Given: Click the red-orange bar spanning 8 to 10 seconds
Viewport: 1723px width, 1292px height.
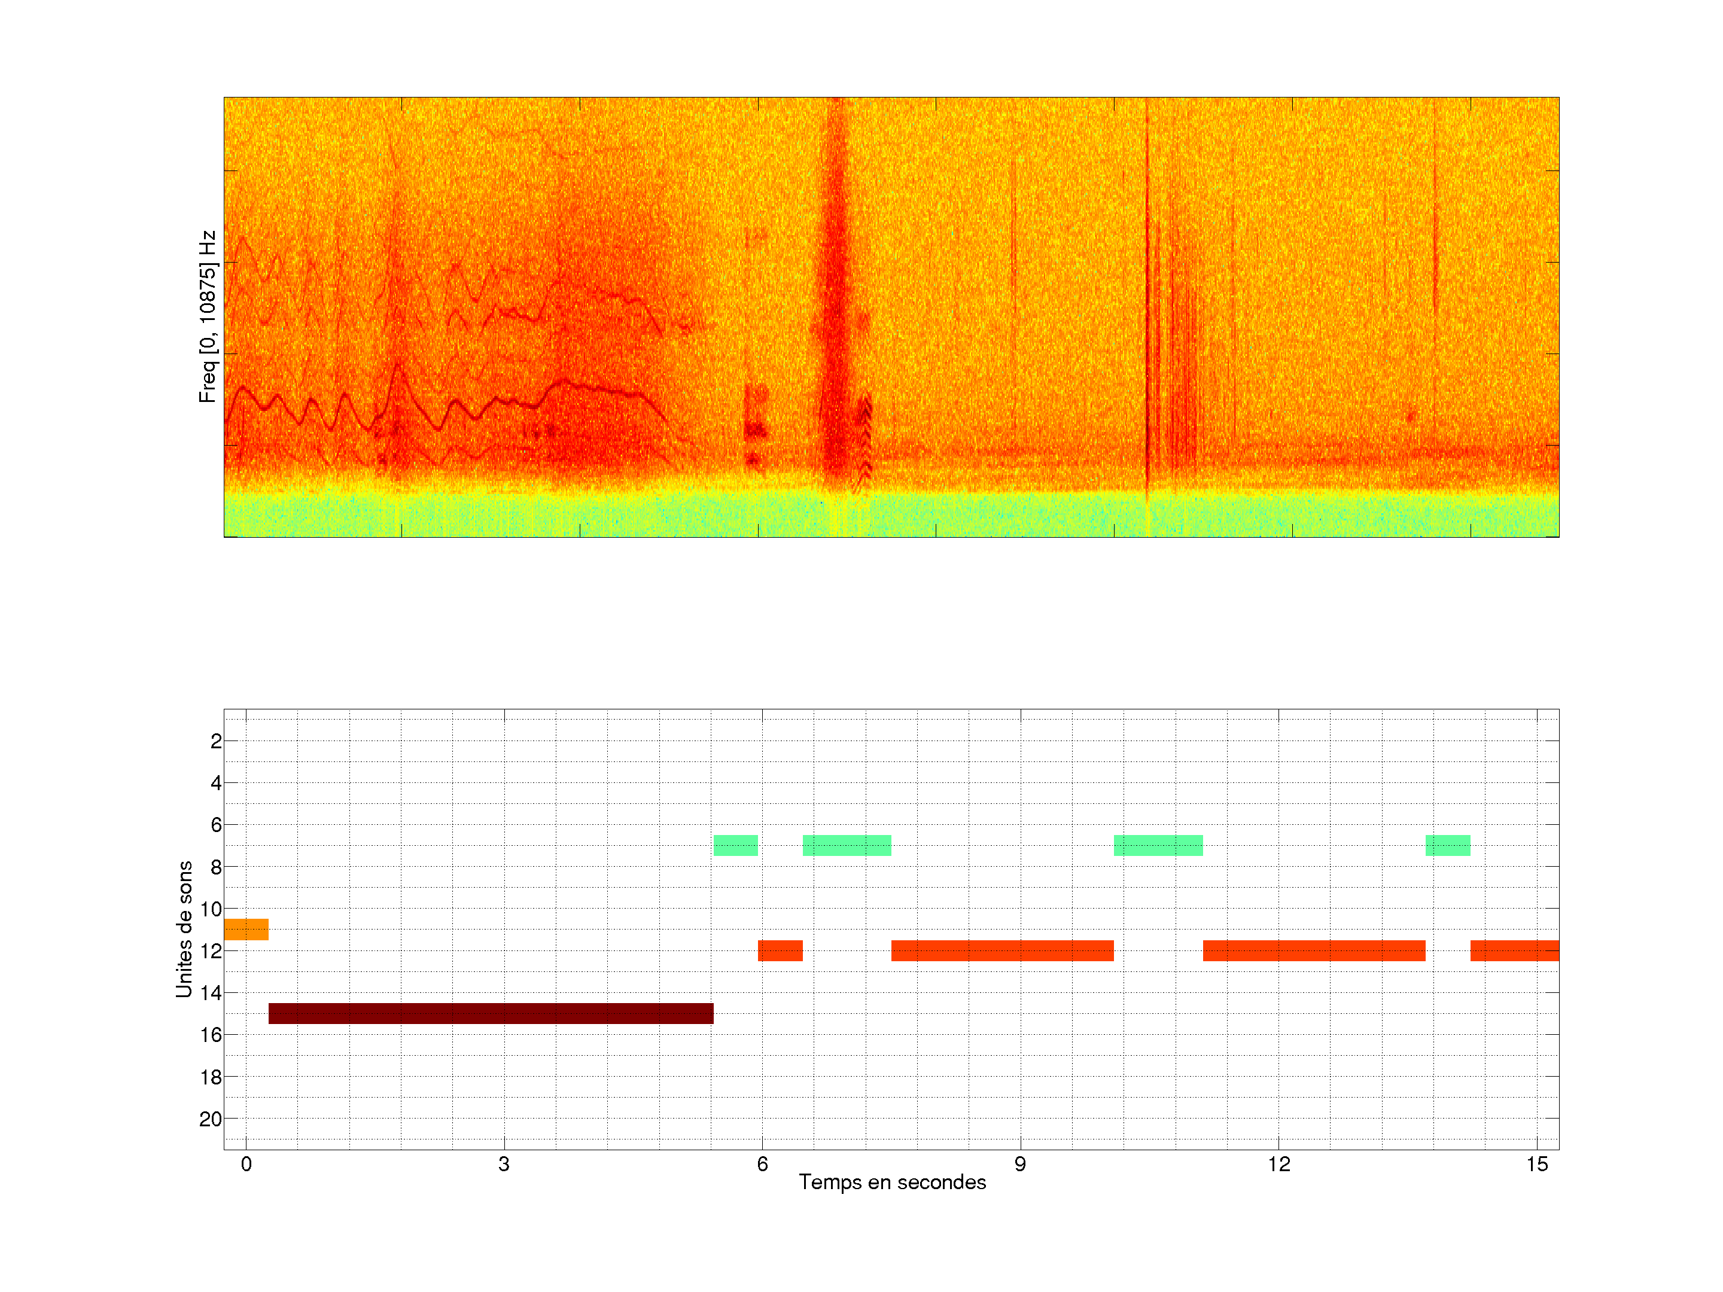Looking at the screenshot, I should tap(1001, 950).
